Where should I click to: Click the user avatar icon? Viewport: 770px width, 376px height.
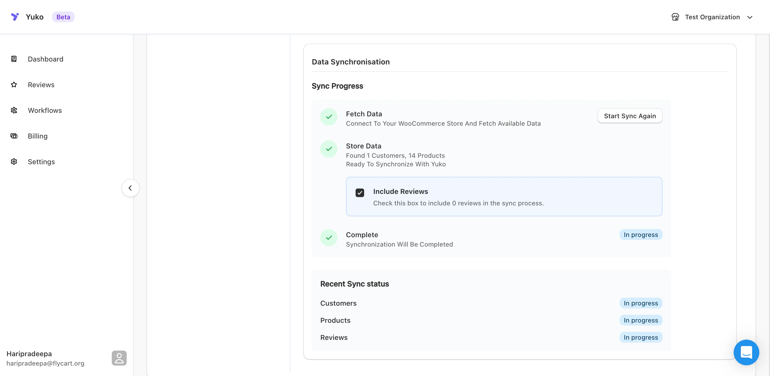point(119,358)
